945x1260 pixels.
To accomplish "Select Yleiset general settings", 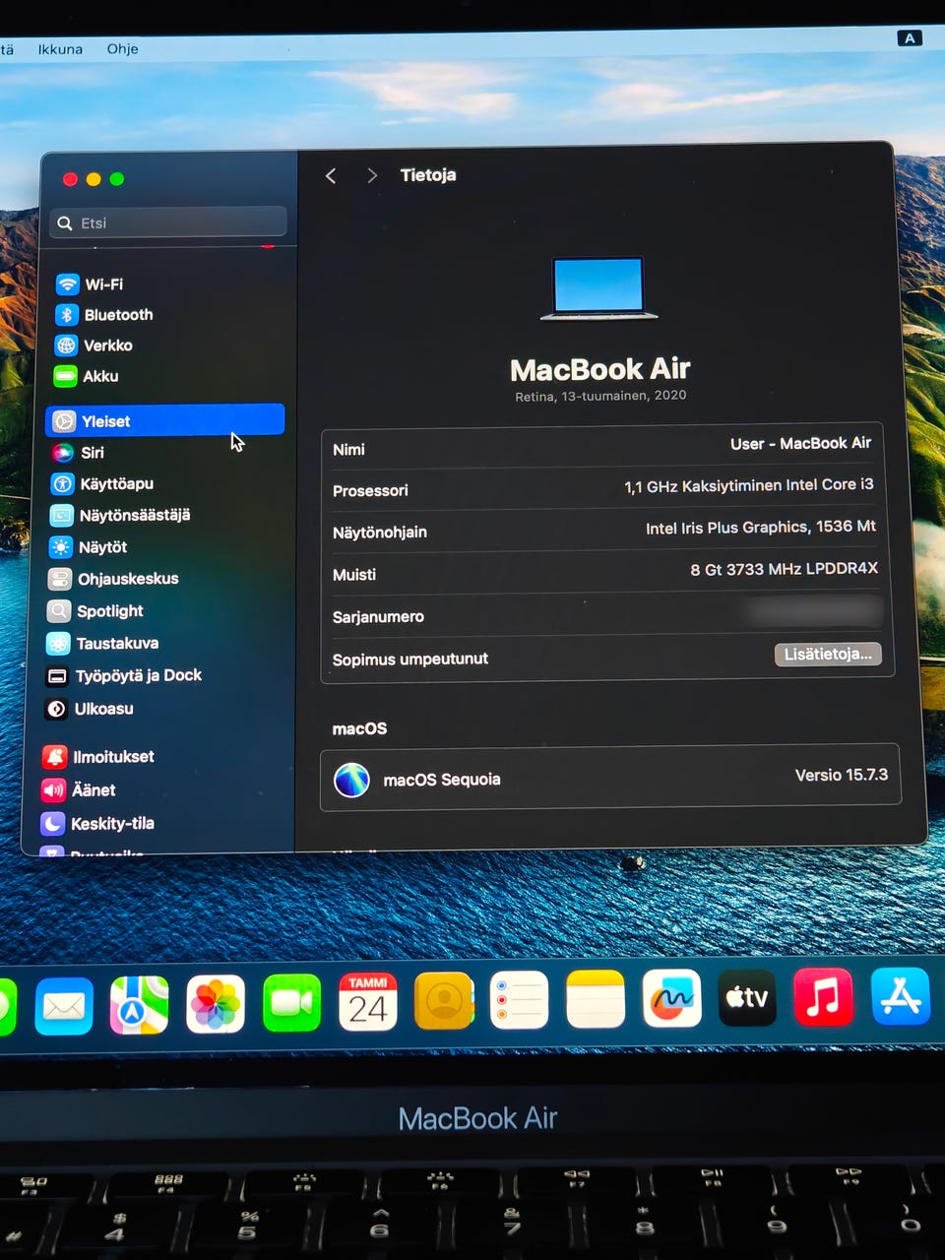I will pyautogui.click(x=165, y=420).
